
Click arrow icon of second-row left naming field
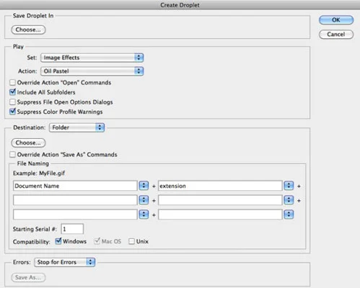point(144,200)
